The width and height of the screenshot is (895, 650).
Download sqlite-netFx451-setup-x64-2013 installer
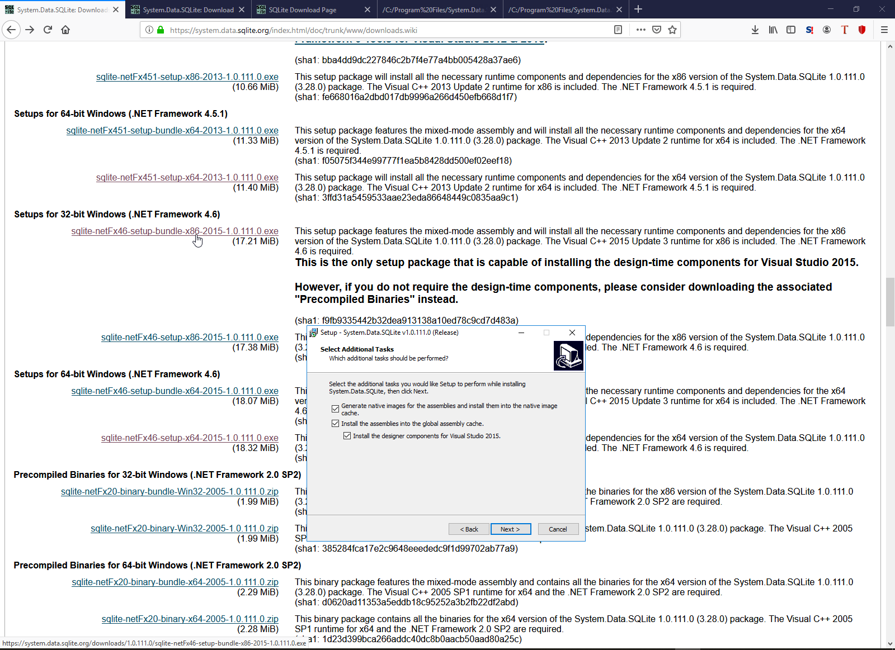pyautogui.click(x=187, y=178)
